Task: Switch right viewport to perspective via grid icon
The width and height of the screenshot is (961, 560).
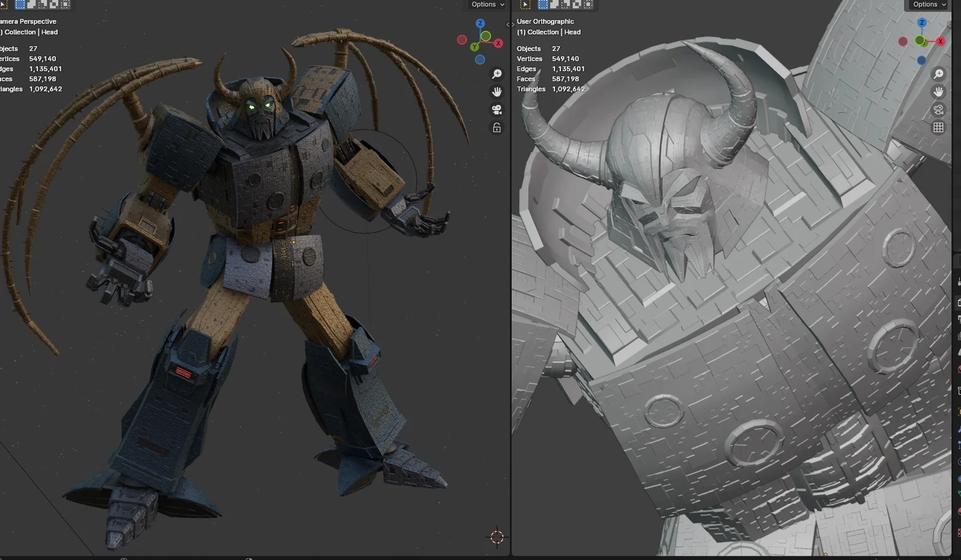Action: coord(939,127)
